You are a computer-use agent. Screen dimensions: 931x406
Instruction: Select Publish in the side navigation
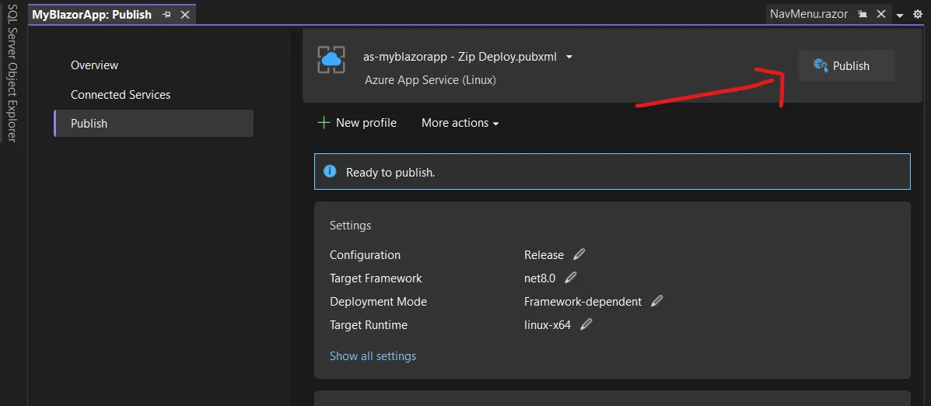pos(154,124)
